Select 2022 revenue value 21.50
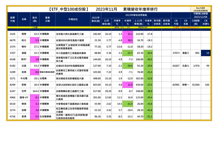Image resolution: width=218 pixels, height=154 pixels. coord(98,40)
